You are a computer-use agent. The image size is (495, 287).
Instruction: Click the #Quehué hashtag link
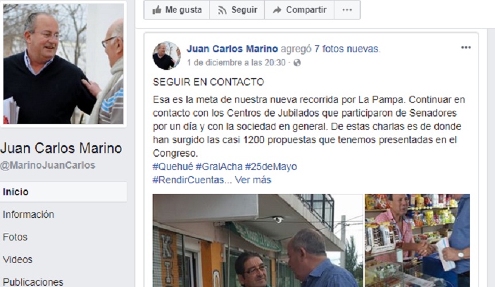173,166
